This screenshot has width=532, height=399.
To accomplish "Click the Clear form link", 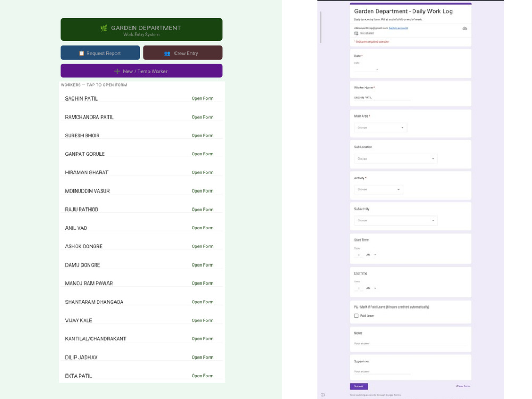I will (463, 386).
